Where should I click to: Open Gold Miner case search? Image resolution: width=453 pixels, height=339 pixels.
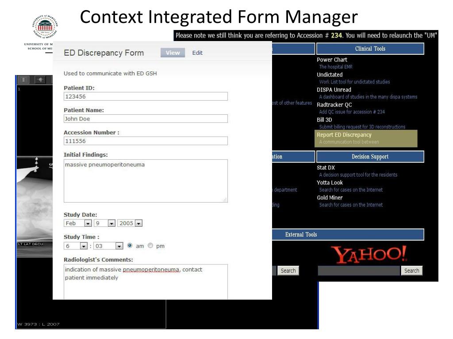[x=330, y=197]
